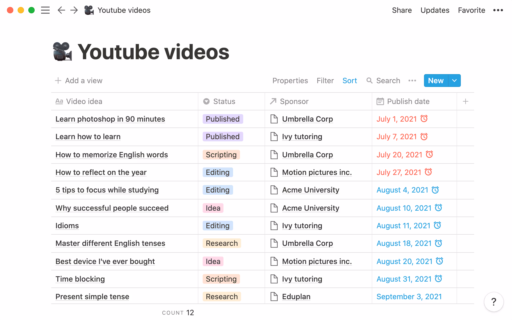Click Updates in the top bar
This screenshot has width=512, height=320.
click(435, 10)
